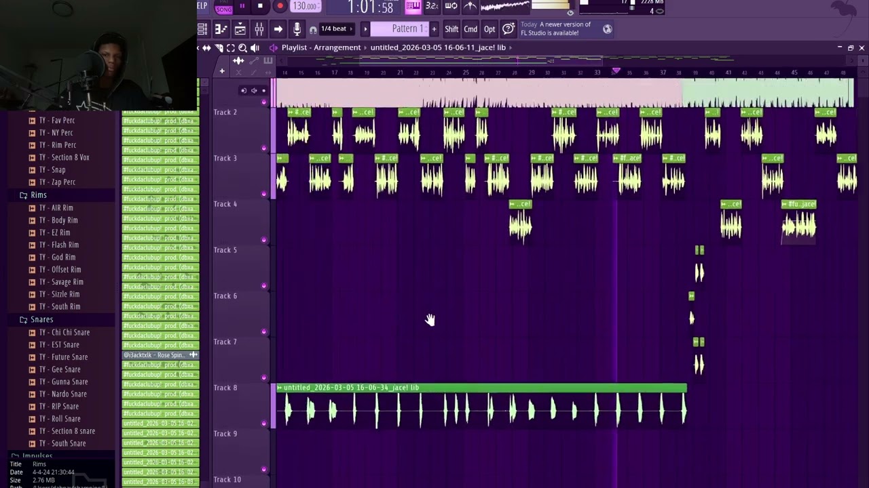Select the audio clips waveform filter icon
This screenshot has width=869, height=488.
(238, 61)
